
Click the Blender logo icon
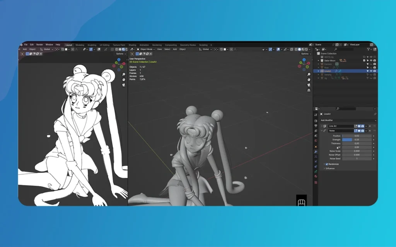22,45
